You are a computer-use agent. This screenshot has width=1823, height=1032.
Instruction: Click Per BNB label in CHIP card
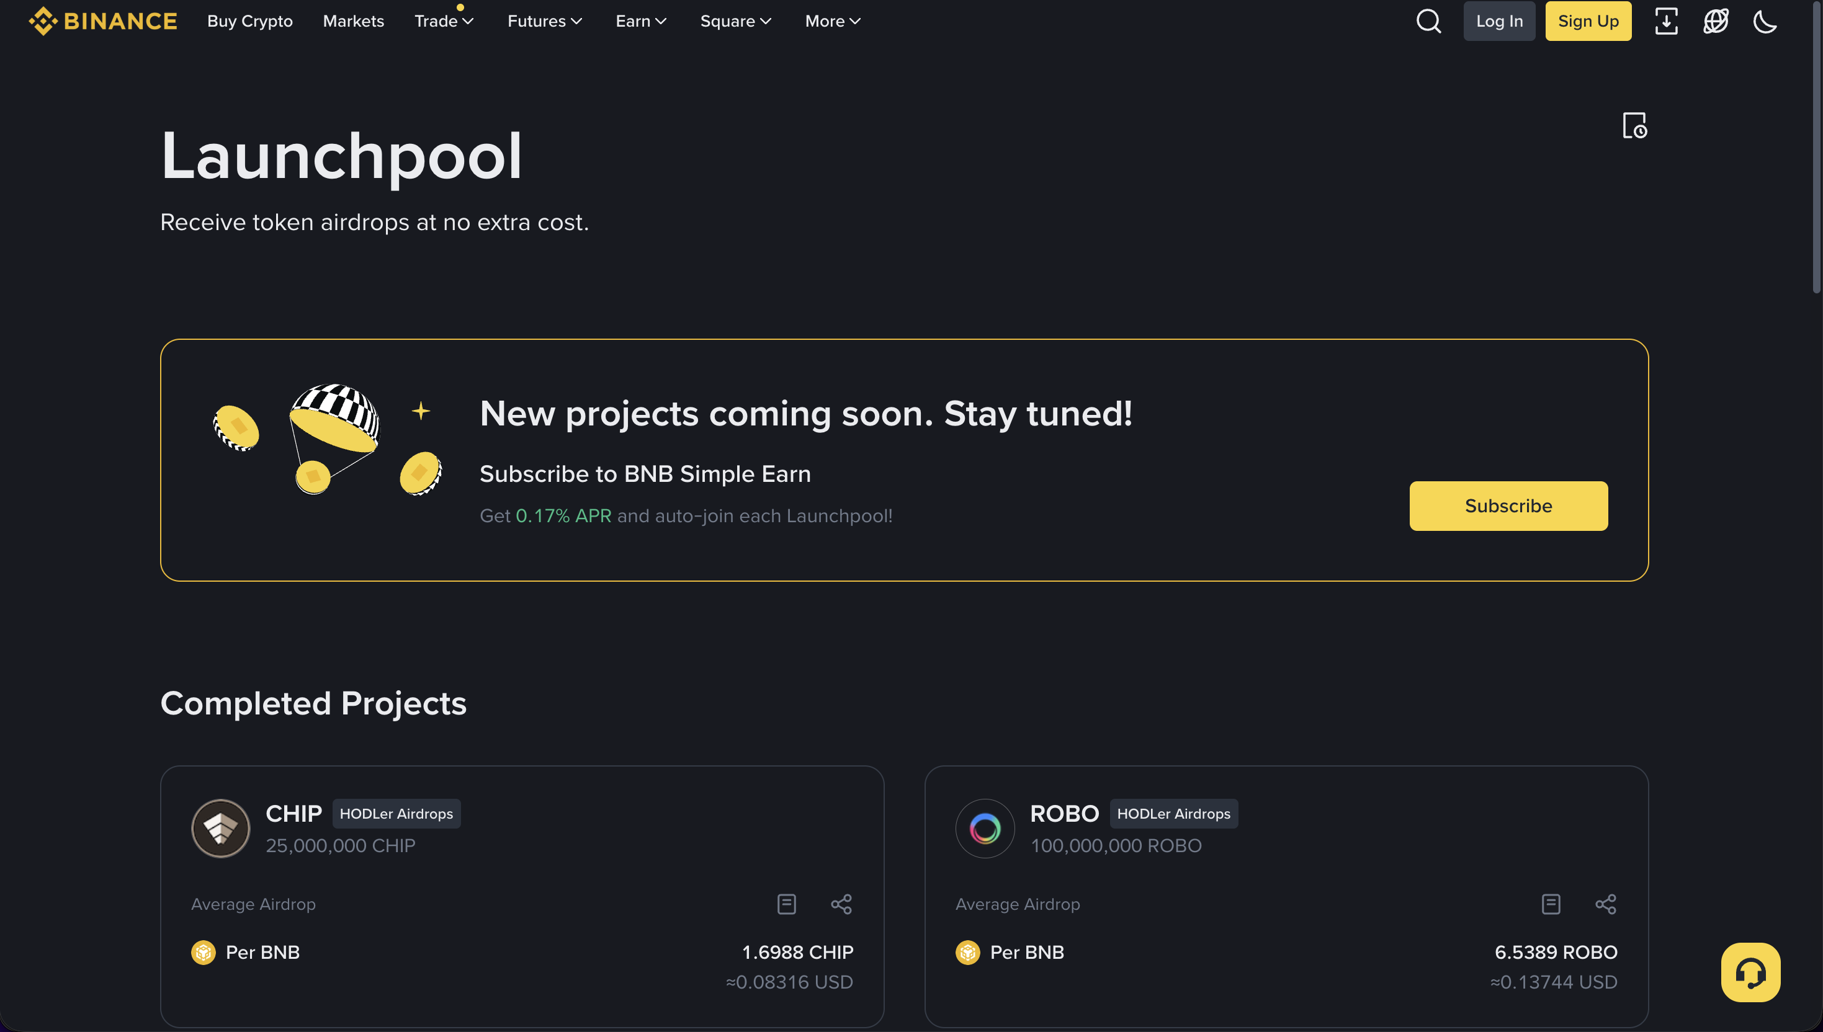[x=262, y=952]
